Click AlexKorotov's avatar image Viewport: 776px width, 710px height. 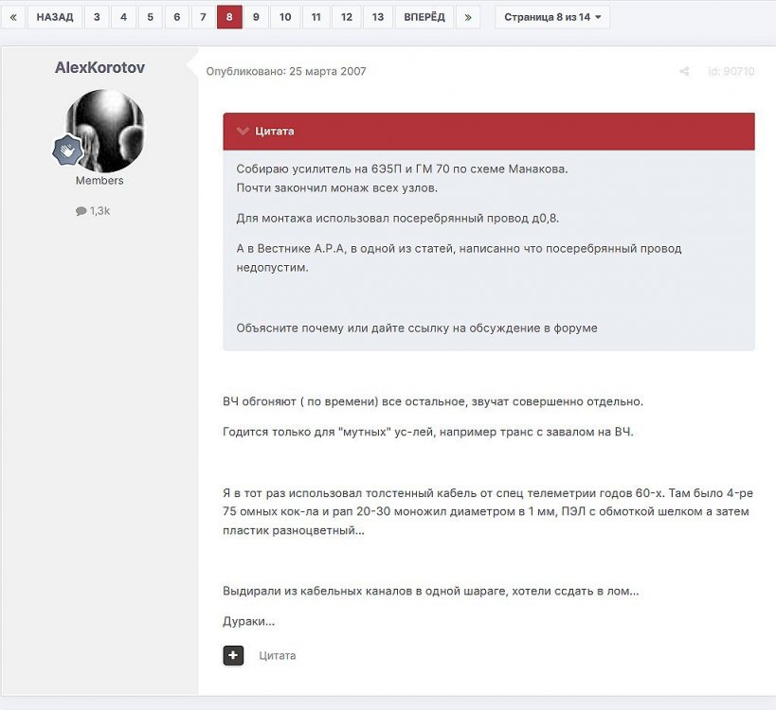pyautogui.click(x=104, y=131)
